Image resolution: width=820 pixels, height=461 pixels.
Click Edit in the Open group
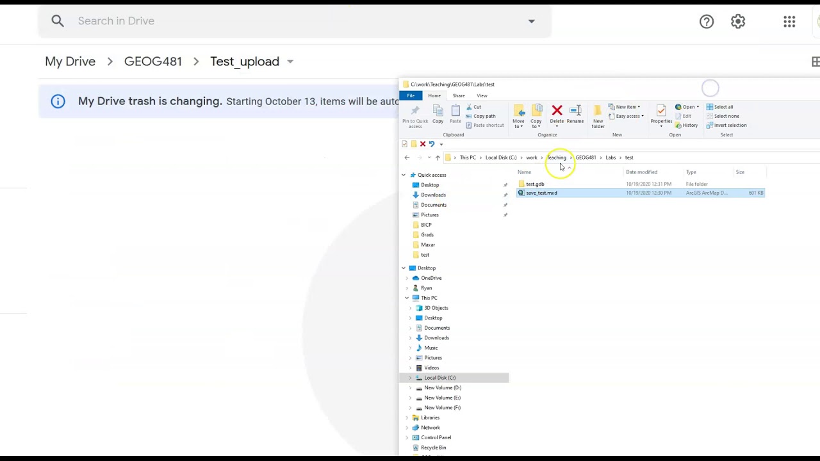tap(684, 116)
